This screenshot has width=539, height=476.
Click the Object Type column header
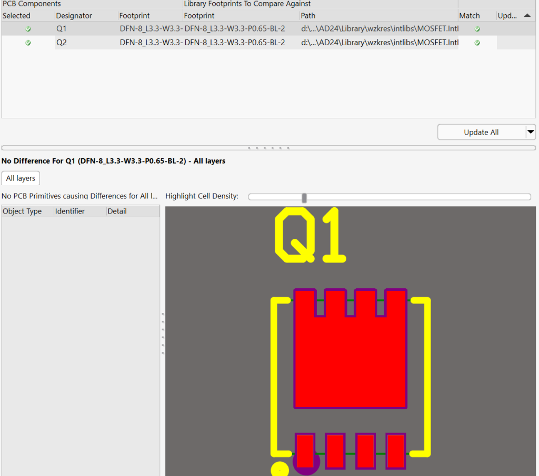click(22, 211)
